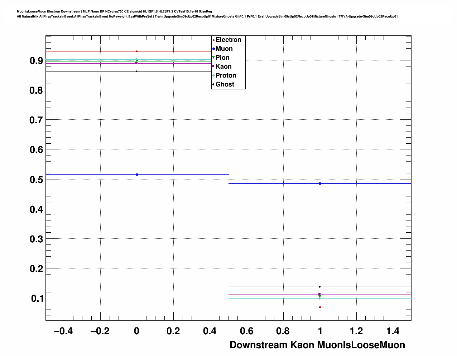
Task: Select the purple Kaon data point at x=0
Action: (136, 63)
